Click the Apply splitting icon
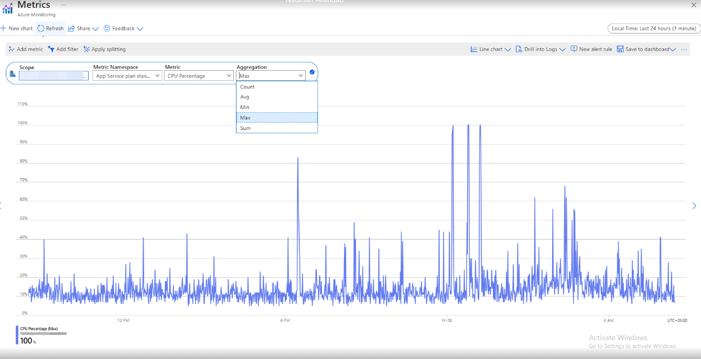Viewport: 701px width, 359px height. point(87,49)
